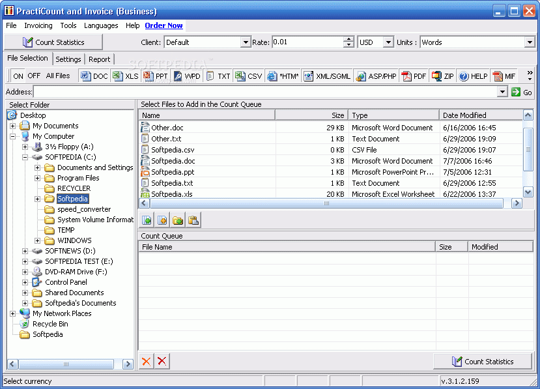Select the XML/SGML file type filter
The width and height of the screenshot is (540, 389).
[327, 76]
